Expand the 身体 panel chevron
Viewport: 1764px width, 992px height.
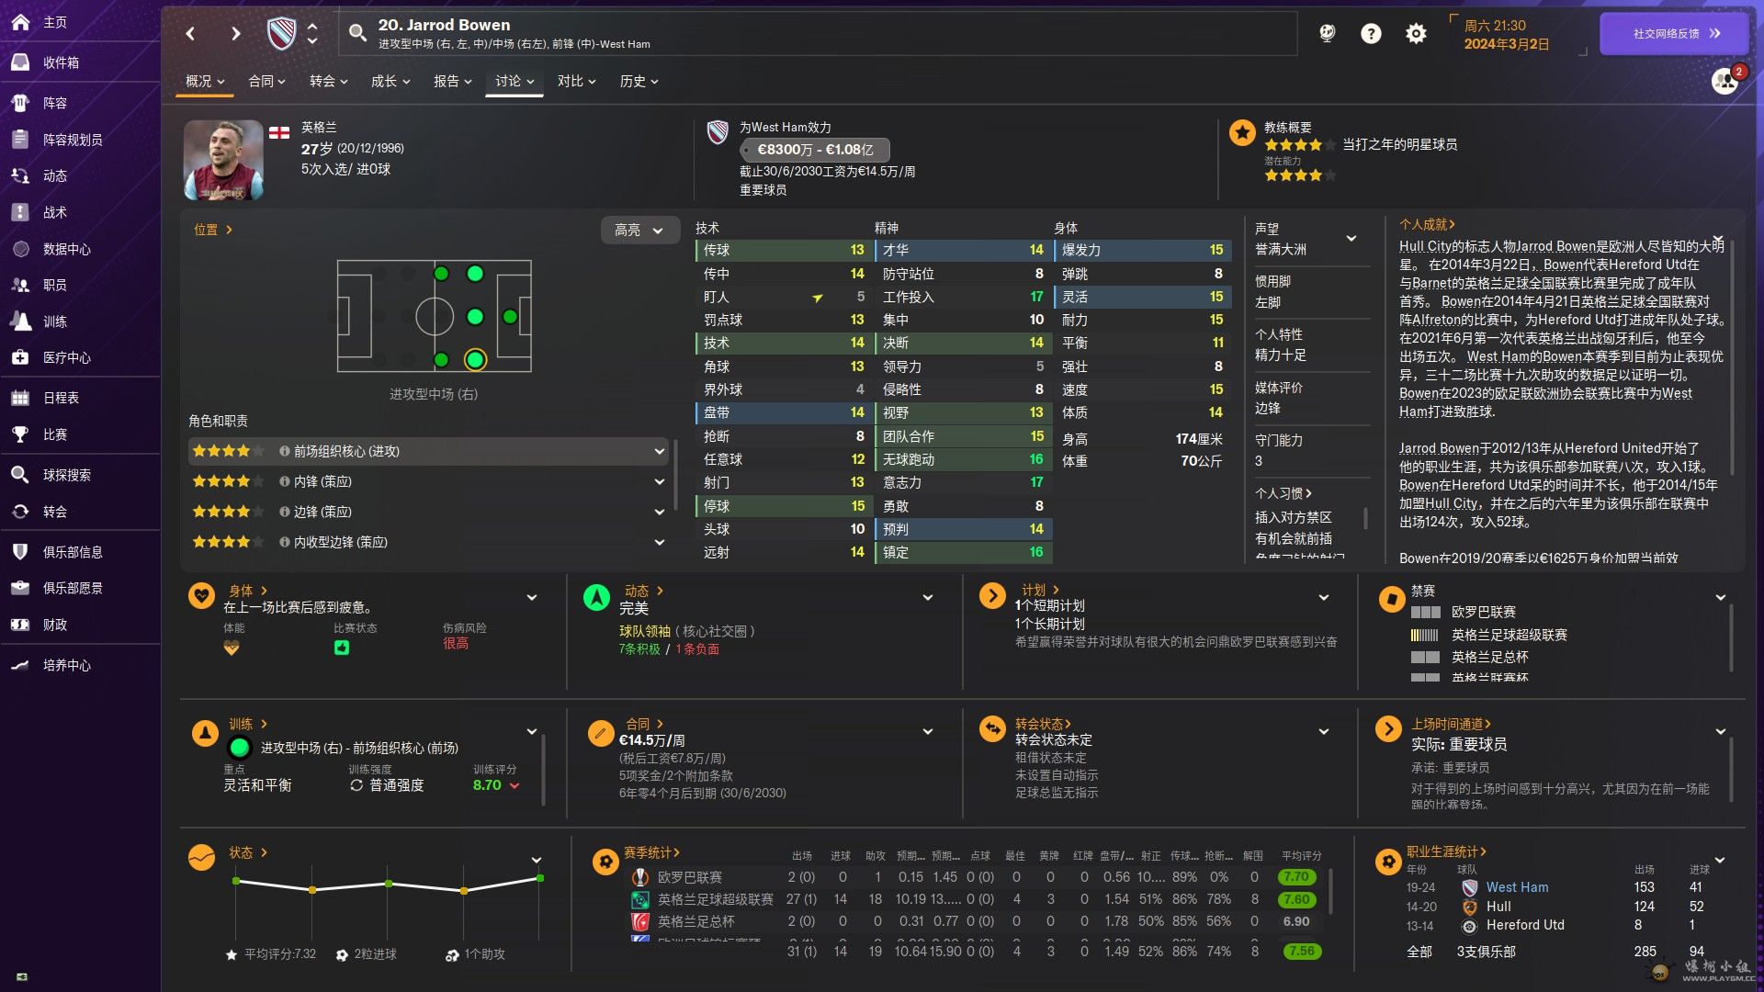pyautogui.click(x=532, y=598)
